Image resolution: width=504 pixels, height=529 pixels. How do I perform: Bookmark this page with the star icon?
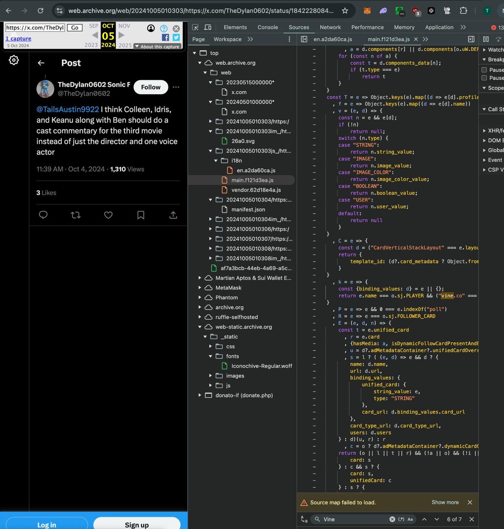coord(345,11)
